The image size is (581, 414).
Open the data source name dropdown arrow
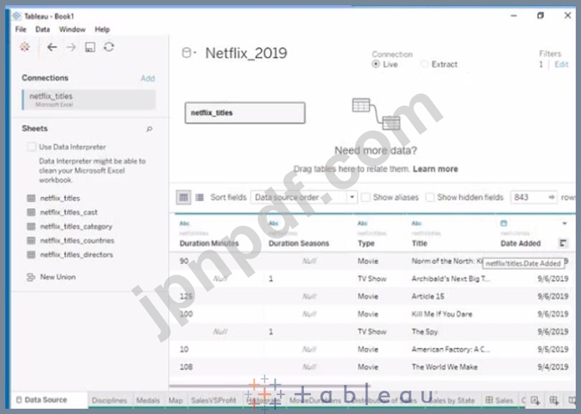[193, 53]
